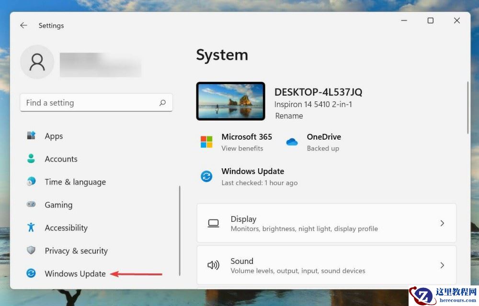Click the Inspiron device thumbnail image
The width and height of the screenshot is (479, 306).
[x=230, y=101]
